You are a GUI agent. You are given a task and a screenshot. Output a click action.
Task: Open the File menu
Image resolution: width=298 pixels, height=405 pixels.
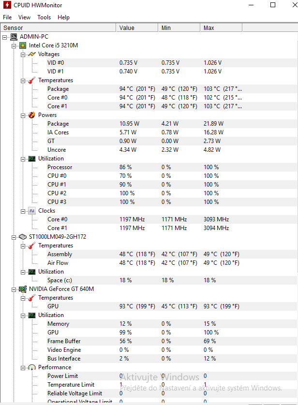(7, 17)
